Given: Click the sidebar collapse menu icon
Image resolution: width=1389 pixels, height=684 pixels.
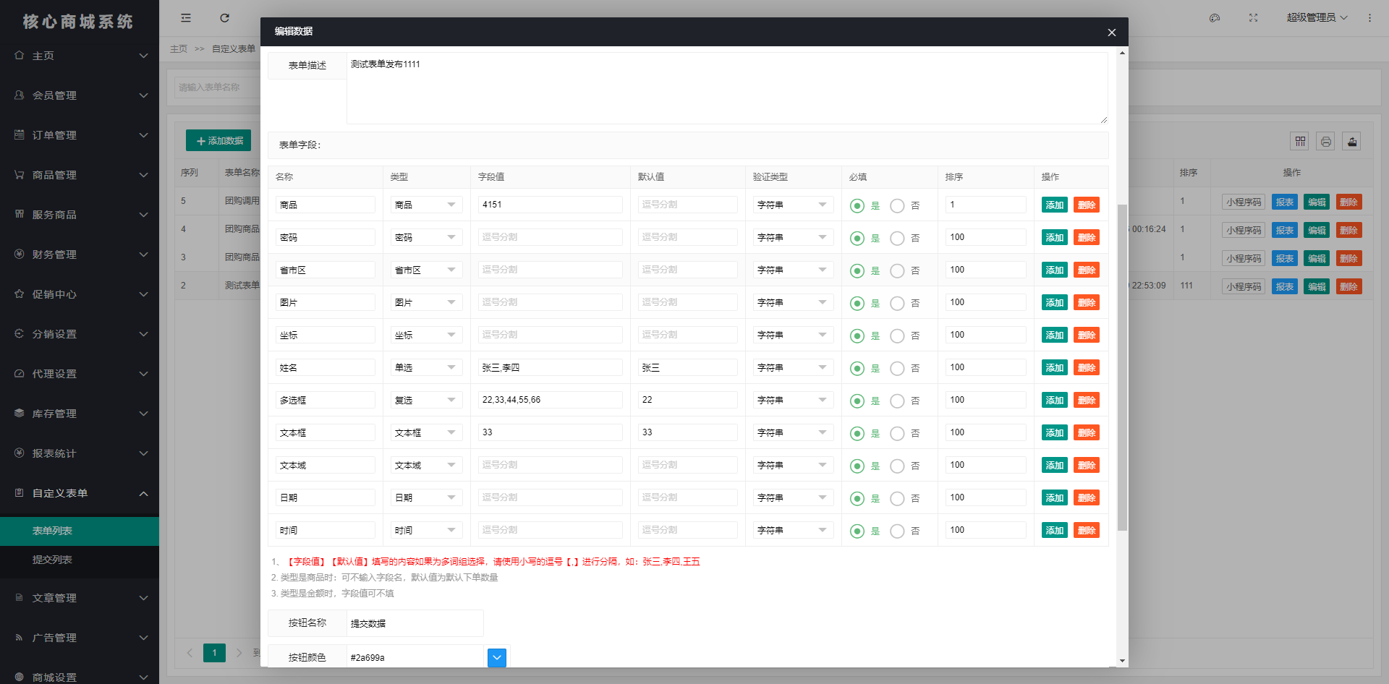Looking at the screenshot, I should tap(186, 18).
